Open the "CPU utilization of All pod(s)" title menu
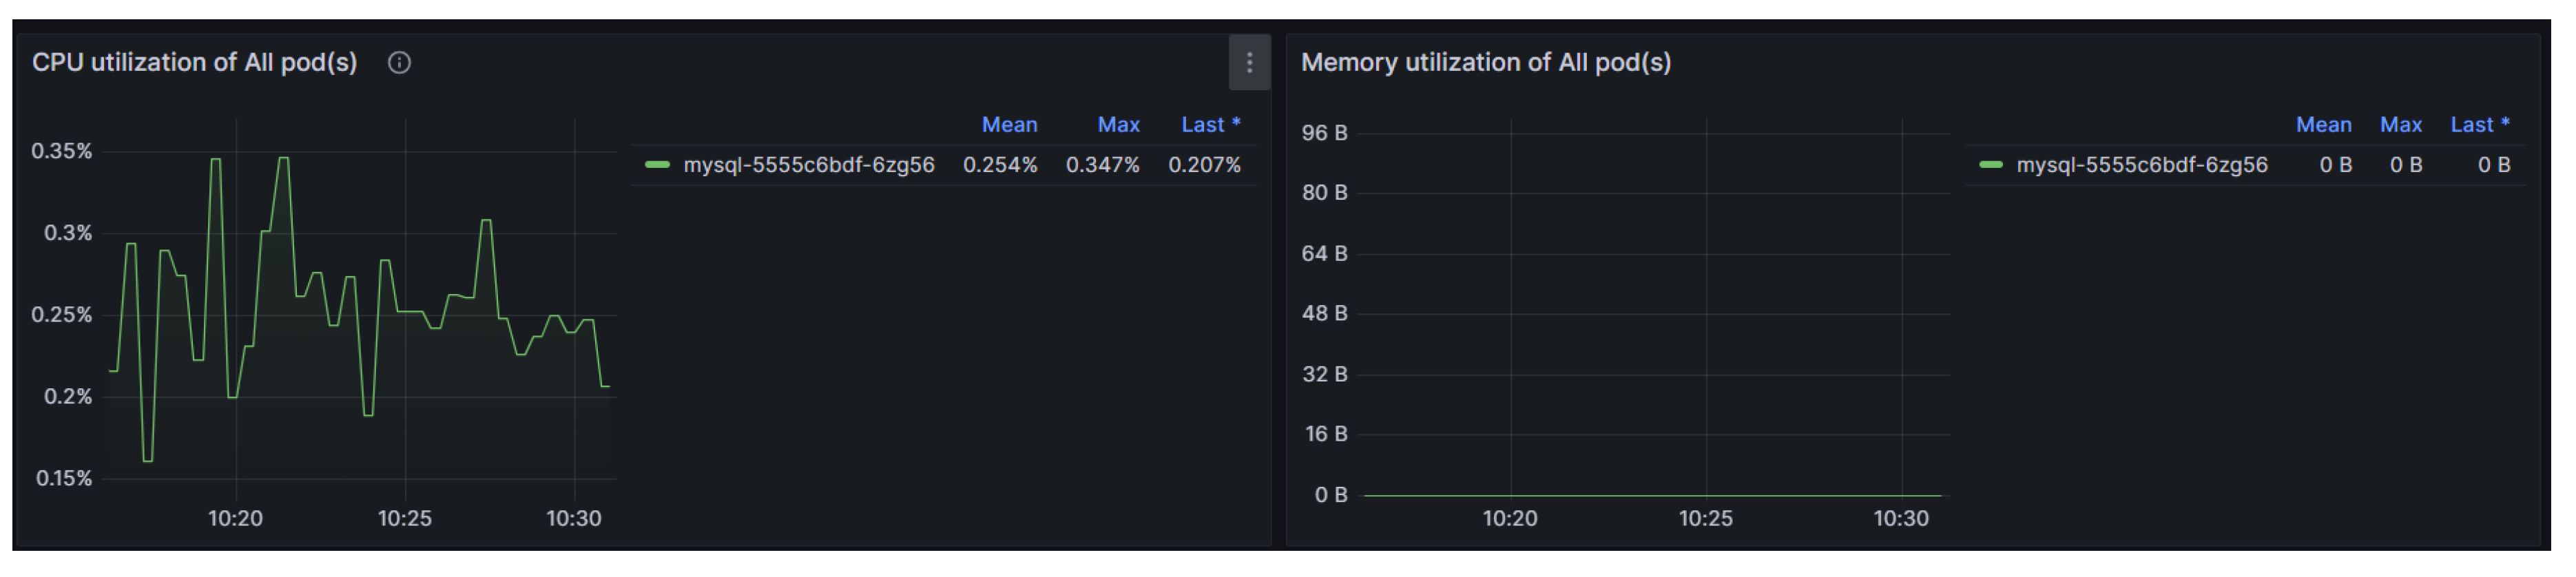 point(195,63)
